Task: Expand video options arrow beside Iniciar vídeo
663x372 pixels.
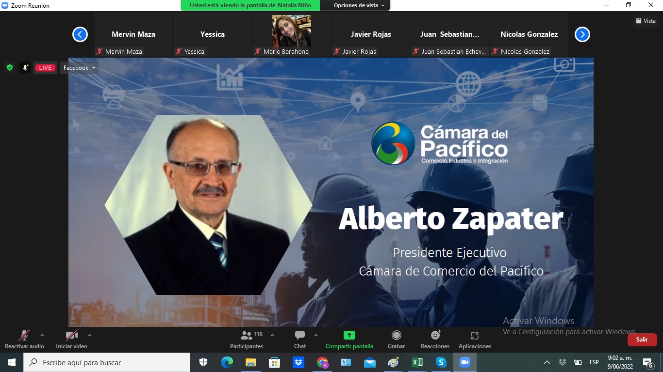Action: click(89, 335)
